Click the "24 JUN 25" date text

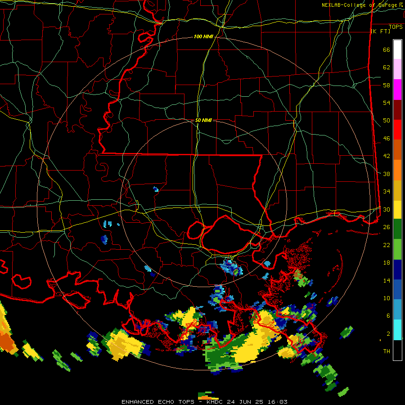tap(245, 402)
